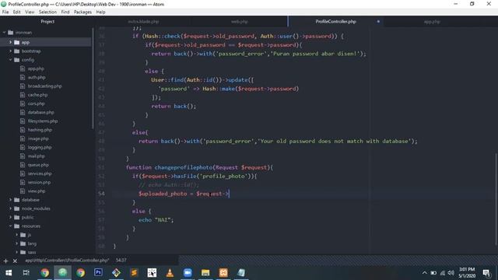Open Sublime Text from the taskbar
The width and height of the screenshot is (498, 280).
click(x=134, y=272)
